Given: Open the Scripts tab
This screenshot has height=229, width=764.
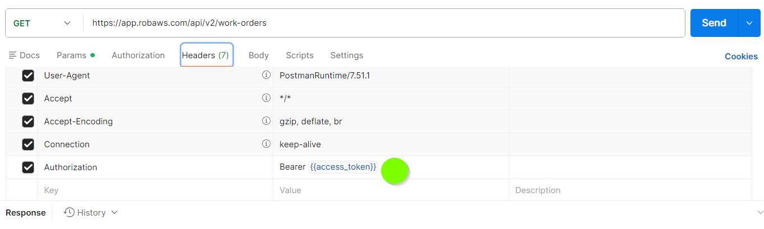Looking at the screenshot, I should click(x=300, y=55).
